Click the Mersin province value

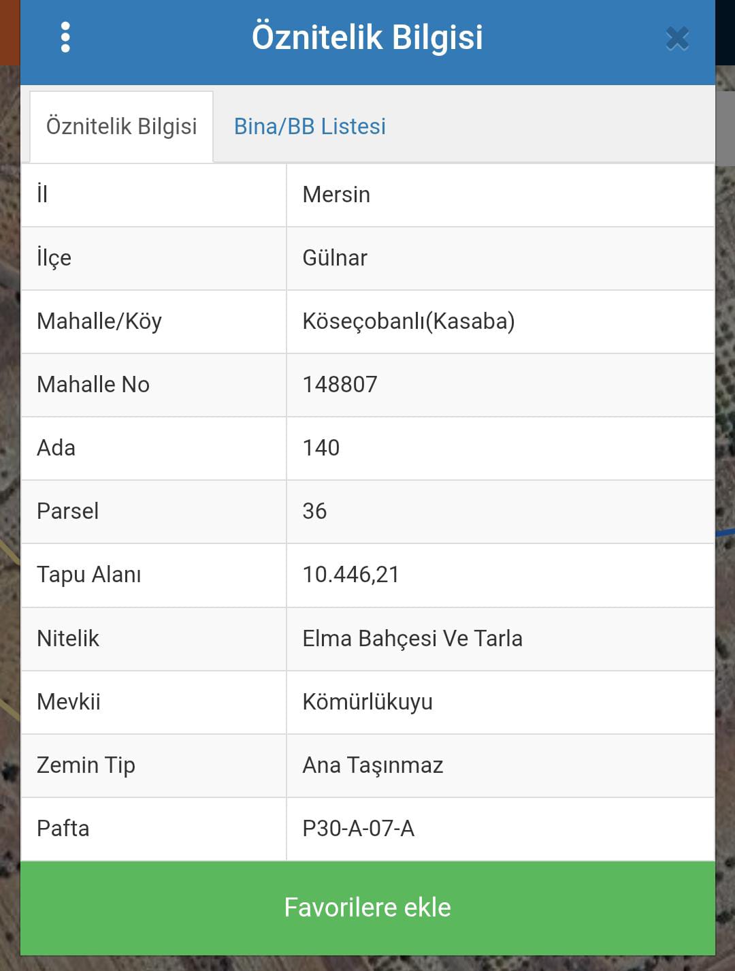click(336, 195)
